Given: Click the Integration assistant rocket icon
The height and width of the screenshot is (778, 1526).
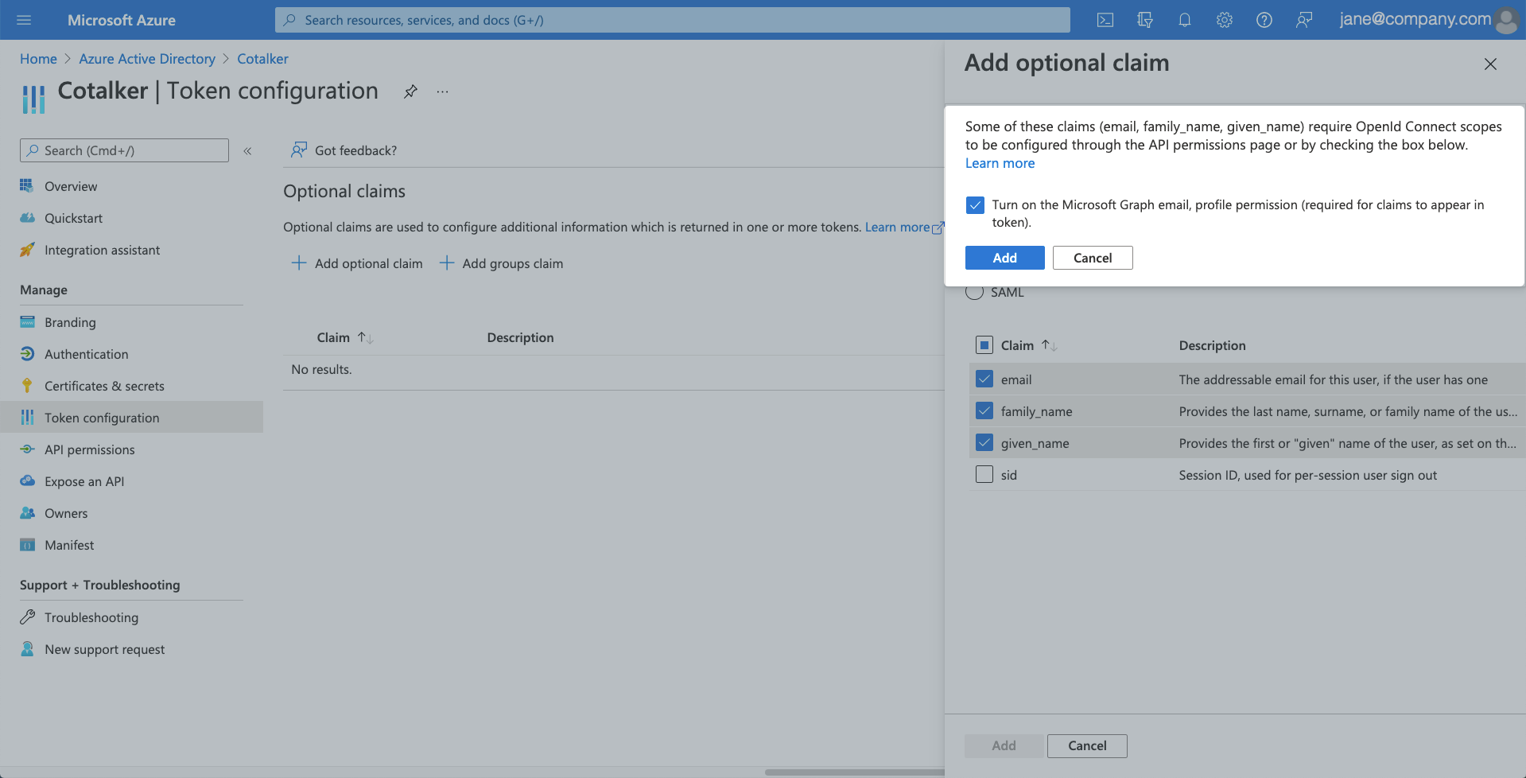Looking at the screenshot, I should tap(27, 249).
